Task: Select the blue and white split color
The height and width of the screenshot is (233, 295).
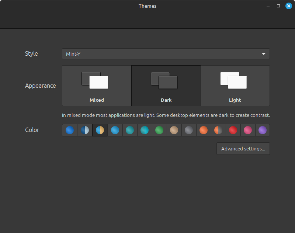Action: click(85, 130)
